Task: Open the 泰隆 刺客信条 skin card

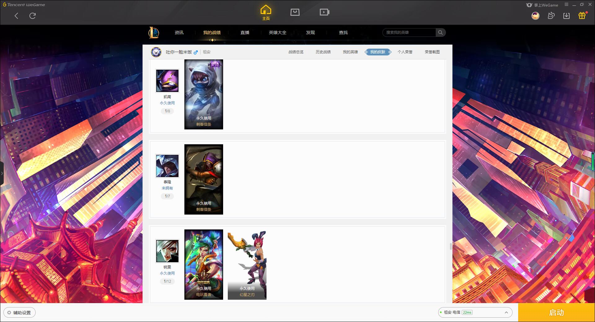Action: 204,179
